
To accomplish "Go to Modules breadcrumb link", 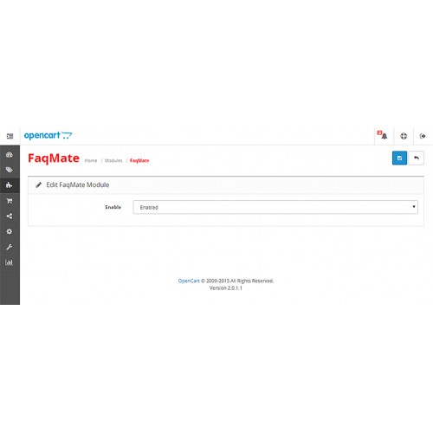I will (x=113, y=160).
